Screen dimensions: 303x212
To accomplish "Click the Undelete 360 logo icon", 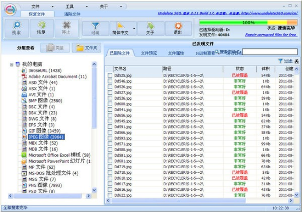I will tap(11, 10).
